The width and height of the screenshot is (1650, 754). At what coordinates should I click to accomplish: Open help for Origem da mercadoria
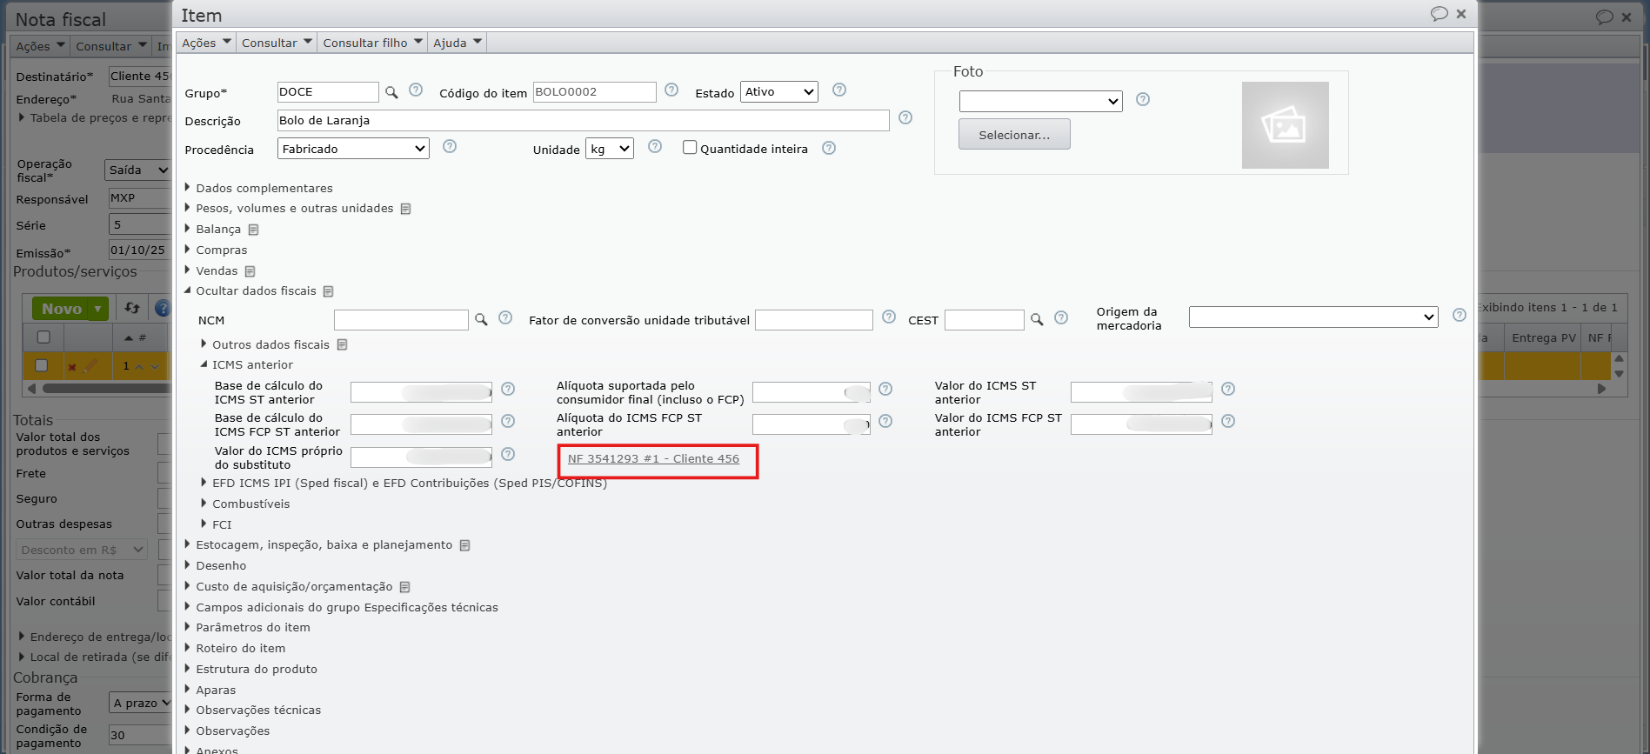tap(1460, 315)
